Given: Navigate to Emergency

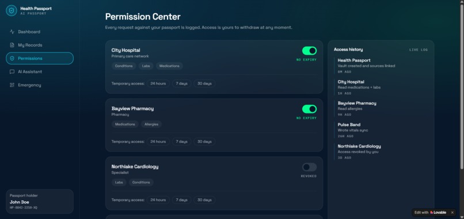Looking at the screenshot, I should tap(40, 85).
